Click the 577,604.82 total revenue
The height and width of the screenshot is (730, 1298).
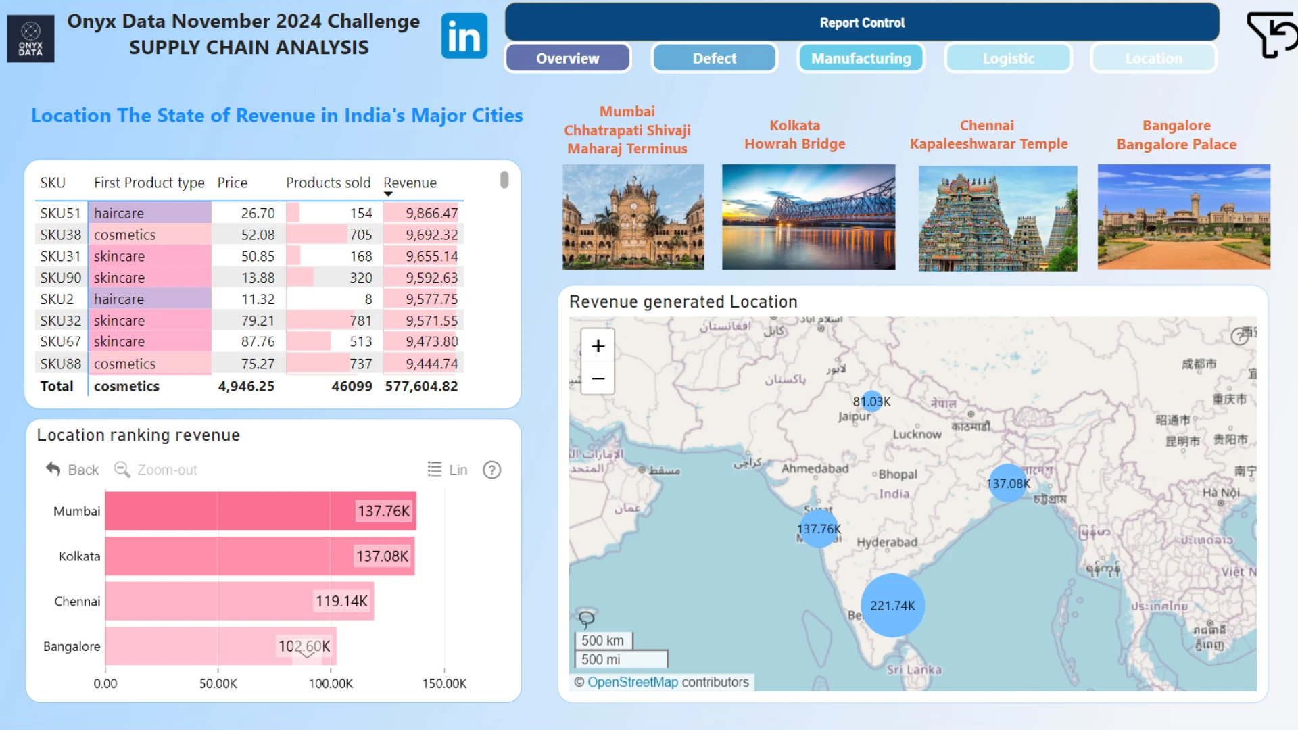click(421, 386)
